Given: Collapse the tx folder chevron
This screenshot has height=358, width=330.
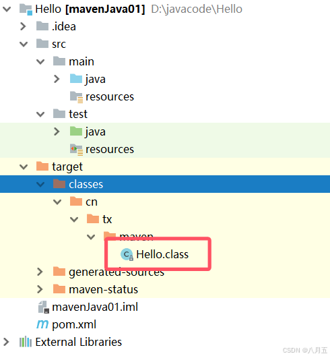Looking at the screenshot, I should [74, 219].
